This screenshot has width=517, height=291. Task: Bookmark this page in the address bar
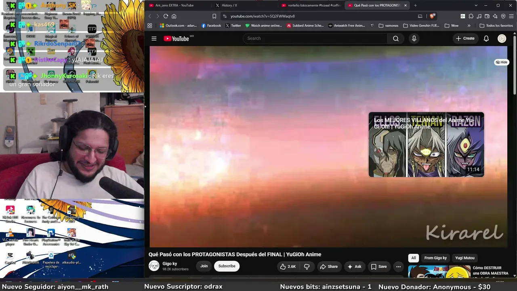pyautogui.click(x=214, y=16)
